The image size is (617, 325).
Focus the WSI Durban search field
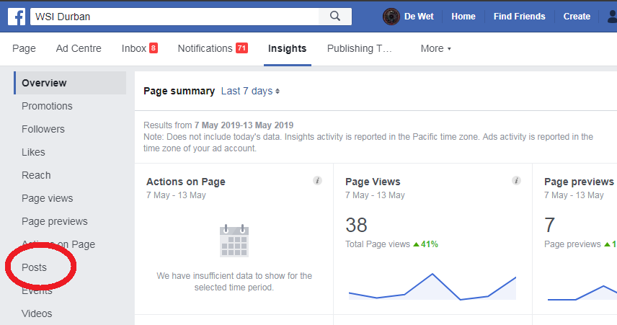point(174,17)
